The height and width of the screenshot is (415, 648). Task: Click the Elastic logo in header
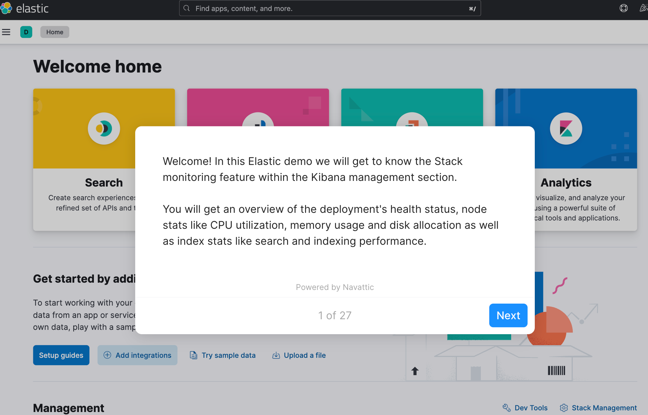coord(24,8)
